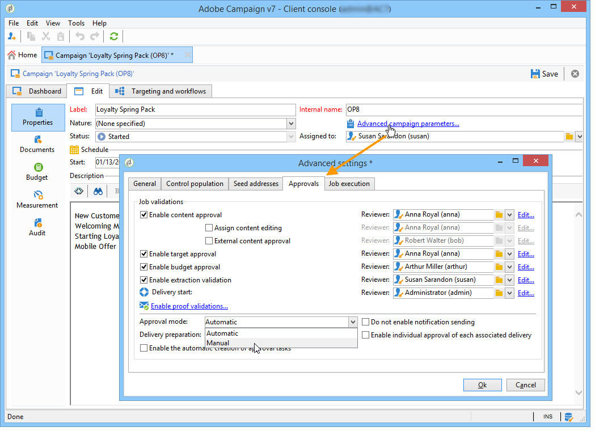
Task: Click the Label input field
Action: coord(196,110)
